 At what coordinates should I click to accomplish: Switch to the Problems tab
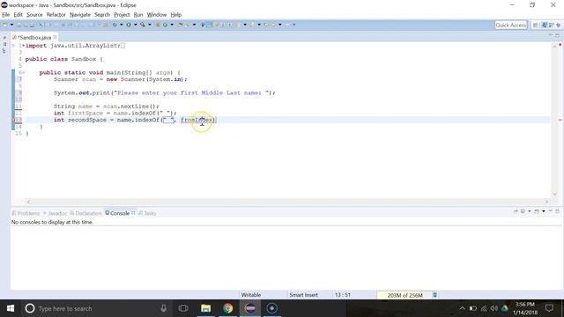point(26,213)
